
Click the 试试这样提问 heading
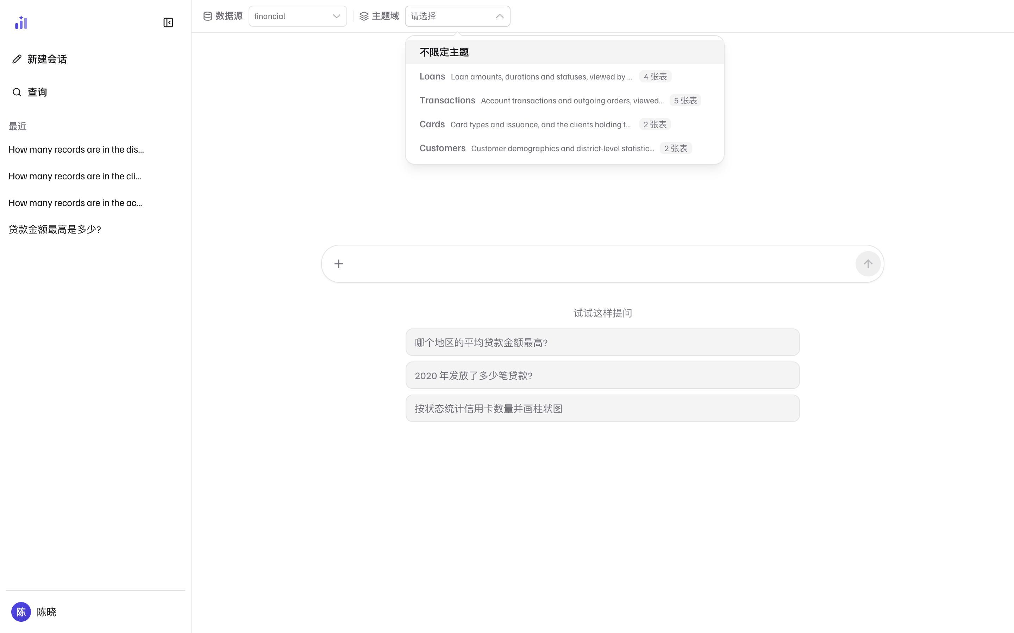point(602,313)
